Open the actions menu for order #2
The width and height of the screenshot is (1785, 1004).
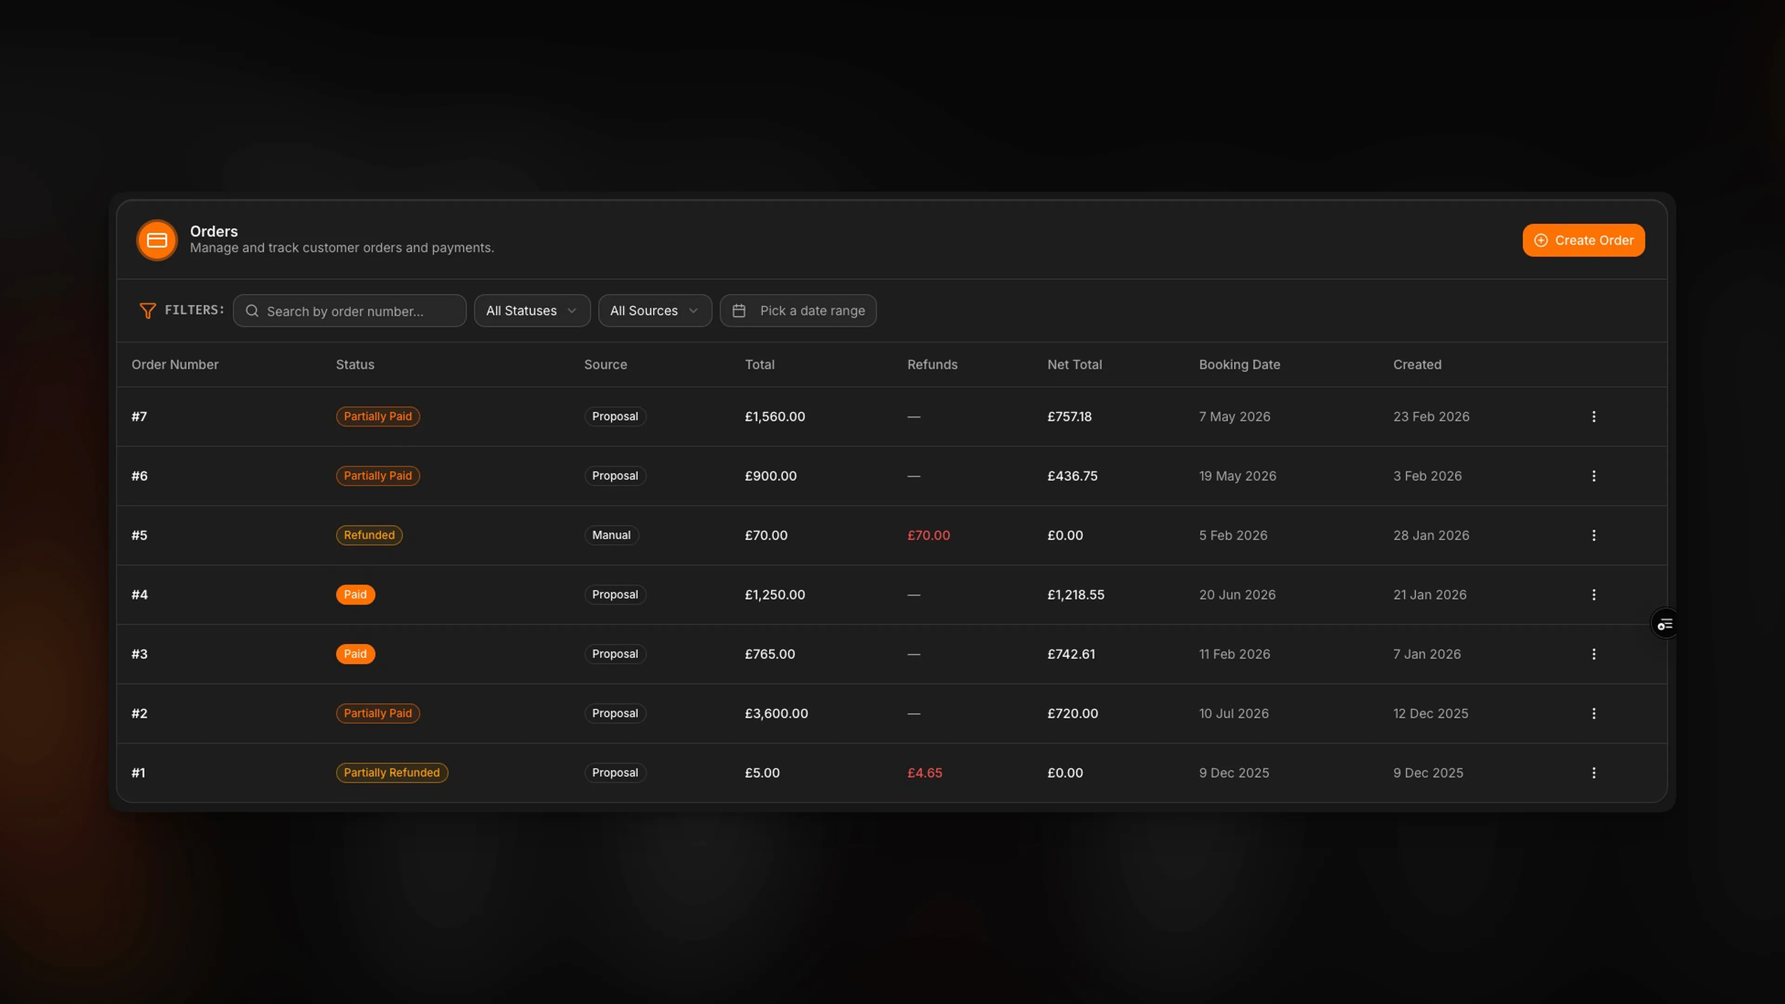(x=1593, y=713)
